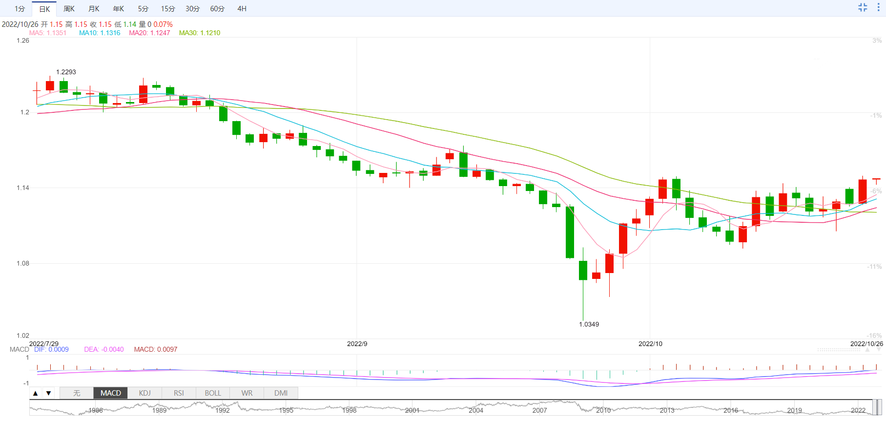Choose the 30分 timeframe tab

192,9
